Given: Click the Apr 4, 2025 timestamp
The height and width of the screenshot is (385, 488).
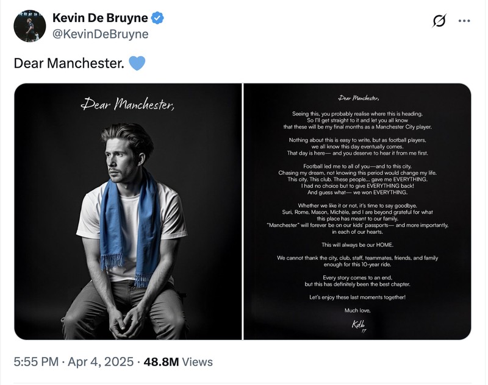Looking at the screenshot, I should (x=98, y=361).
